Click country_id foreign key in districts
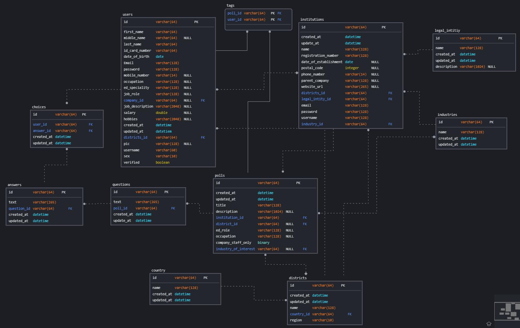 325,314
